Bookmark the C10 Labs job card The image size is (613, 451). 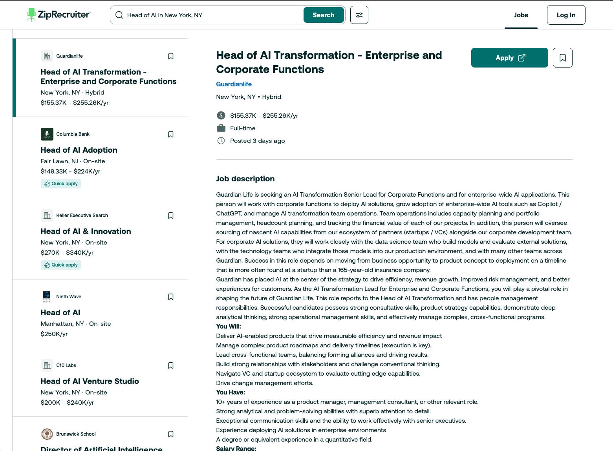pos(171,365)
